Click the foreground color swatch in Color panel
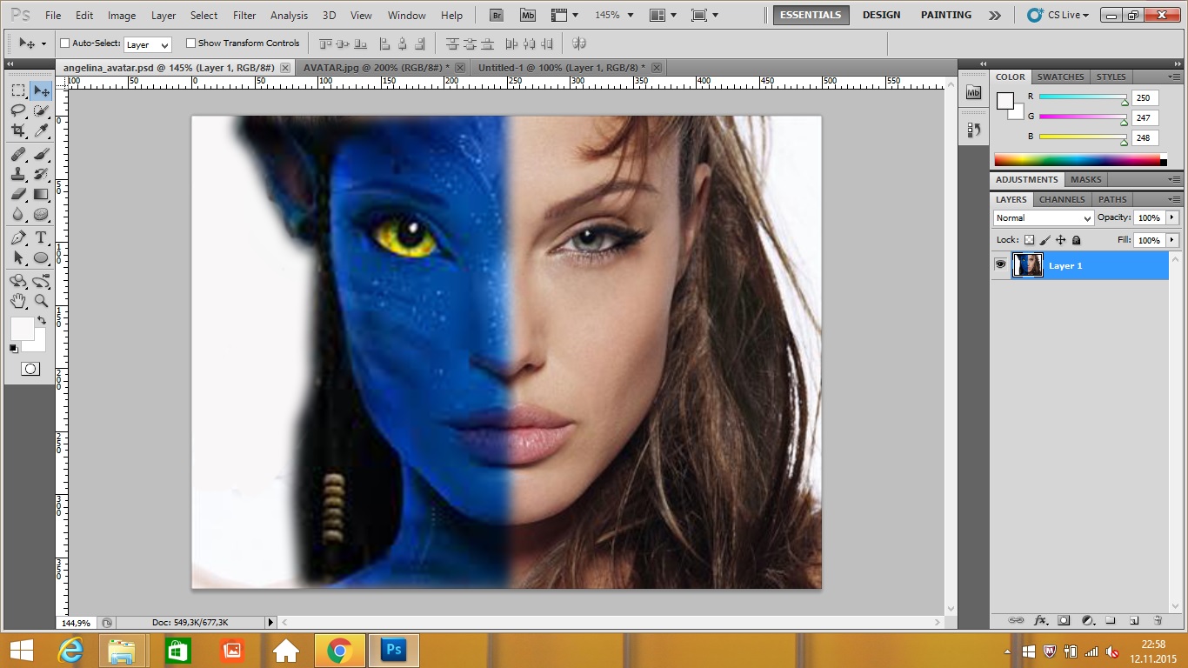Image resolution: width=1188 pixels, height=668 pixels. coord(1005,101)
